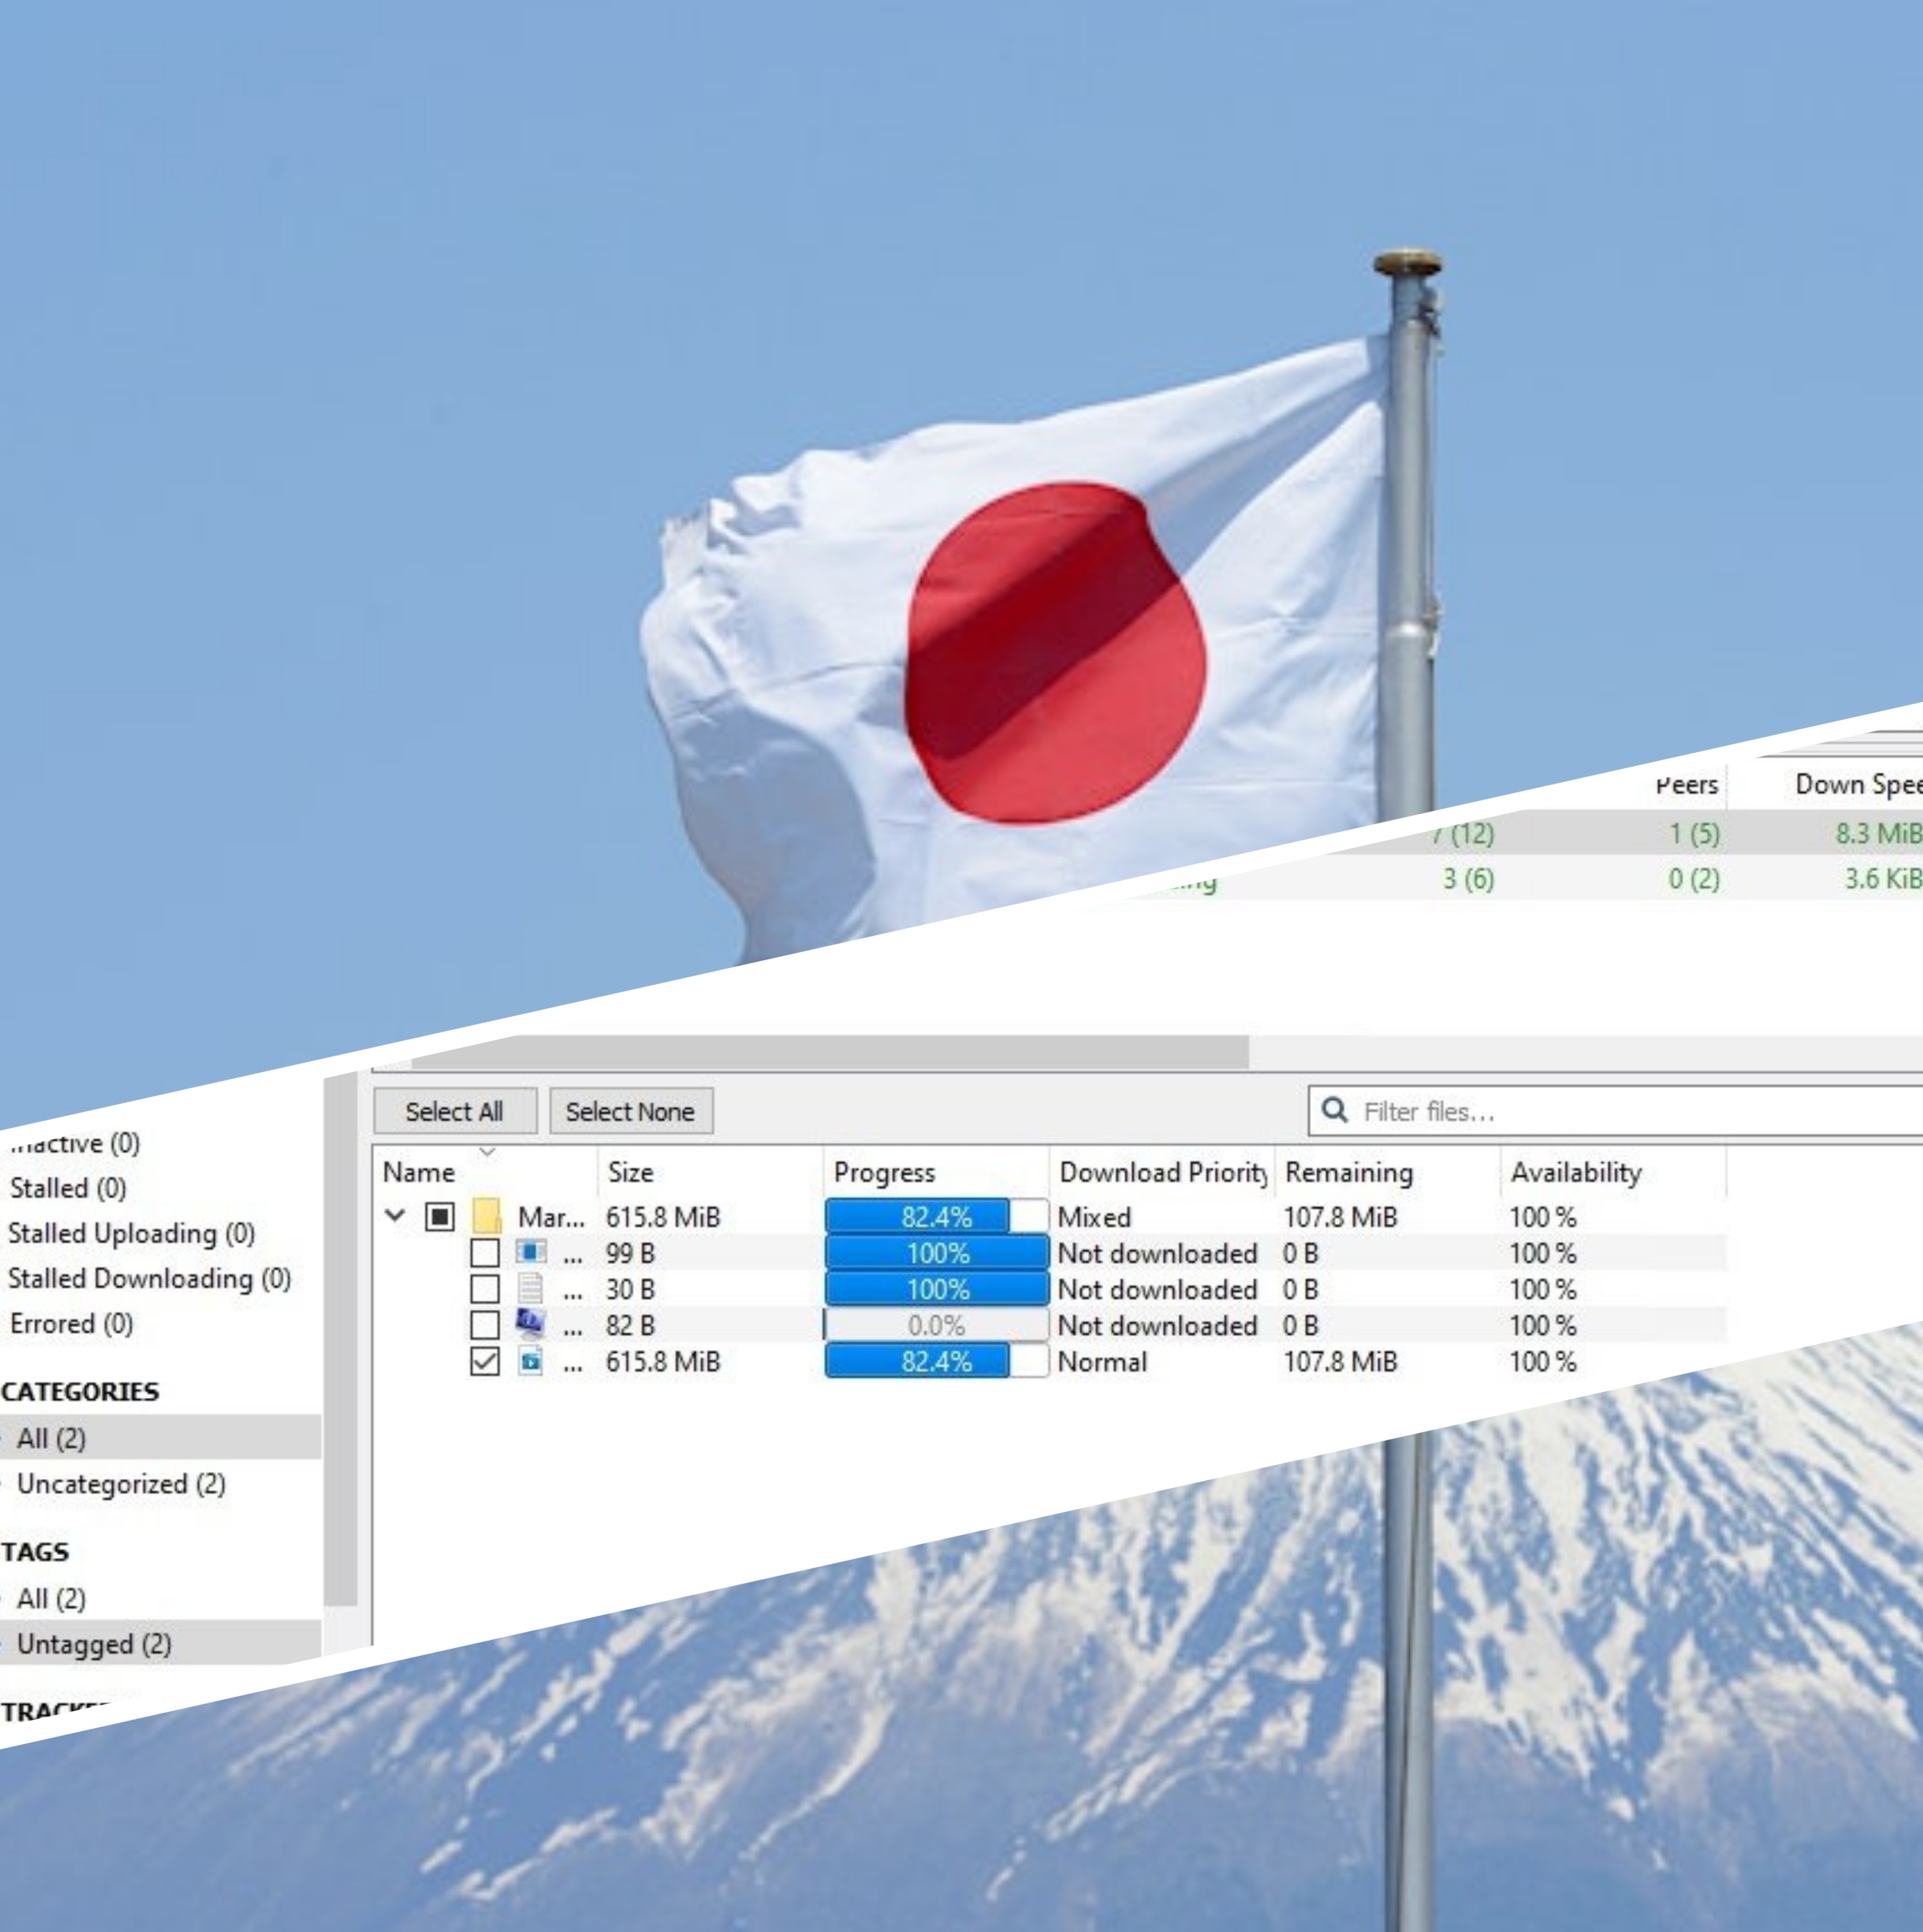This screenshot has width=1923, height=1932.
Task: Enable the checkbox for the 99 B file
Action: point(485,1253)
